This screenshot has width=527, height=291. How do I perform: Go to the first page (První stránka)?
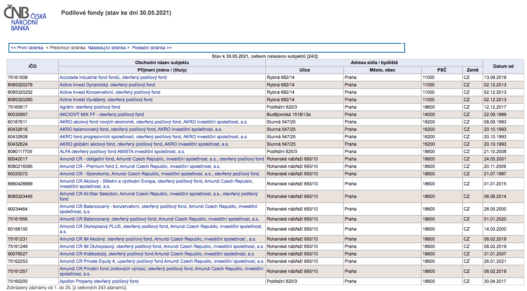(x=27, y=48)
